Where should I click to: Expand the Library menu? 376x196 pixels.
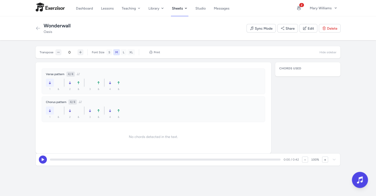click(x=156, y=8)
